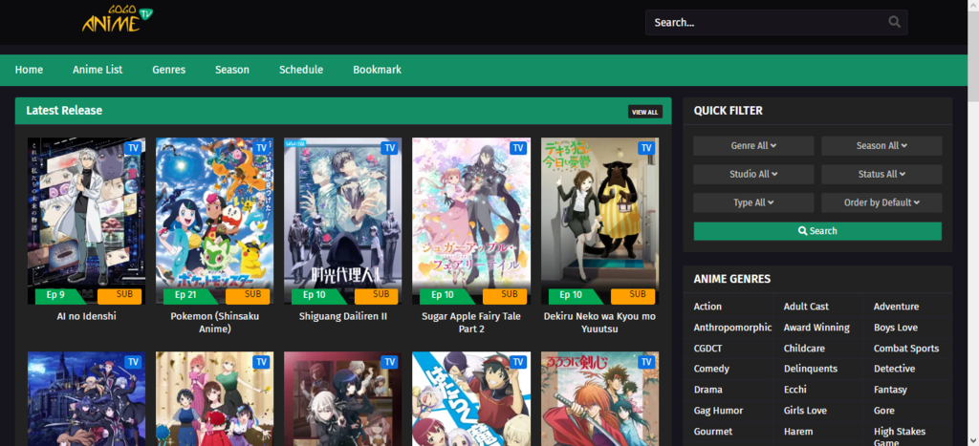Viewport: 979px width, 446px height.
Task: Open the Adventure genre link
Action: click(x=896, y=307)
